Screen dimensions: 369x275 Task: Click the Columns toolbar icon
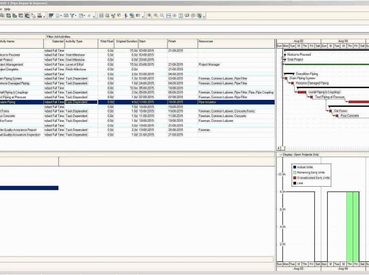point(57,16)
